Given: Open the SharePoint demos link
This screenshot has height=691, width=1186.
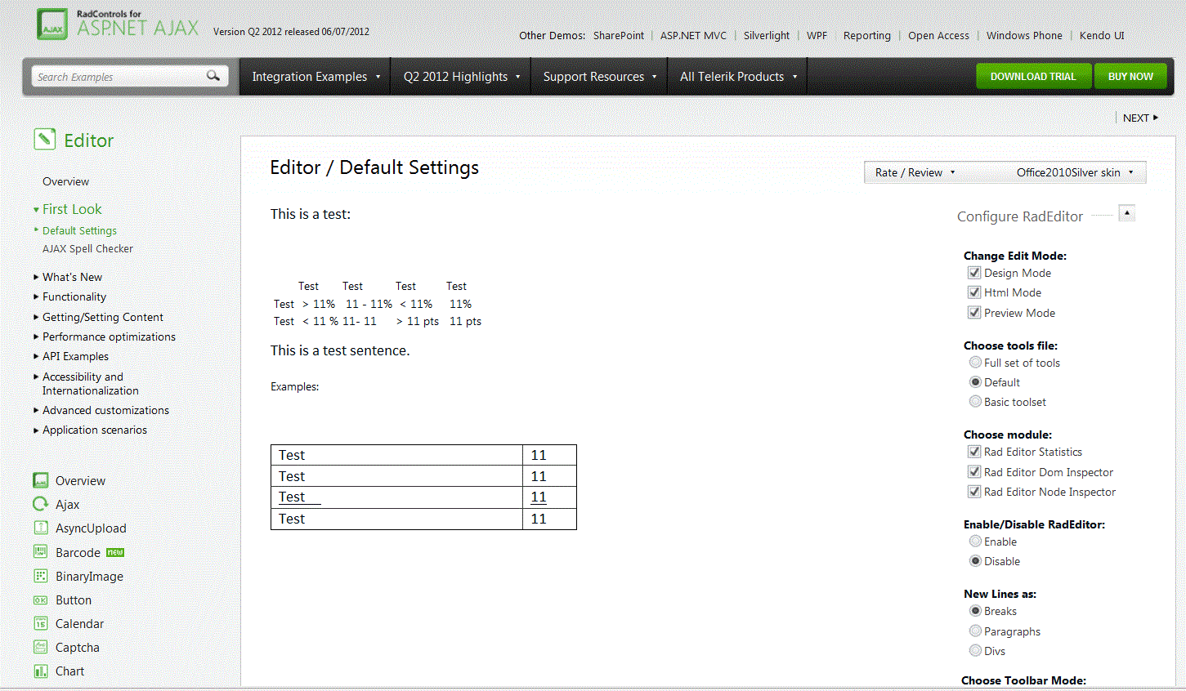Looking at the screenshot, I should [619, 35].
